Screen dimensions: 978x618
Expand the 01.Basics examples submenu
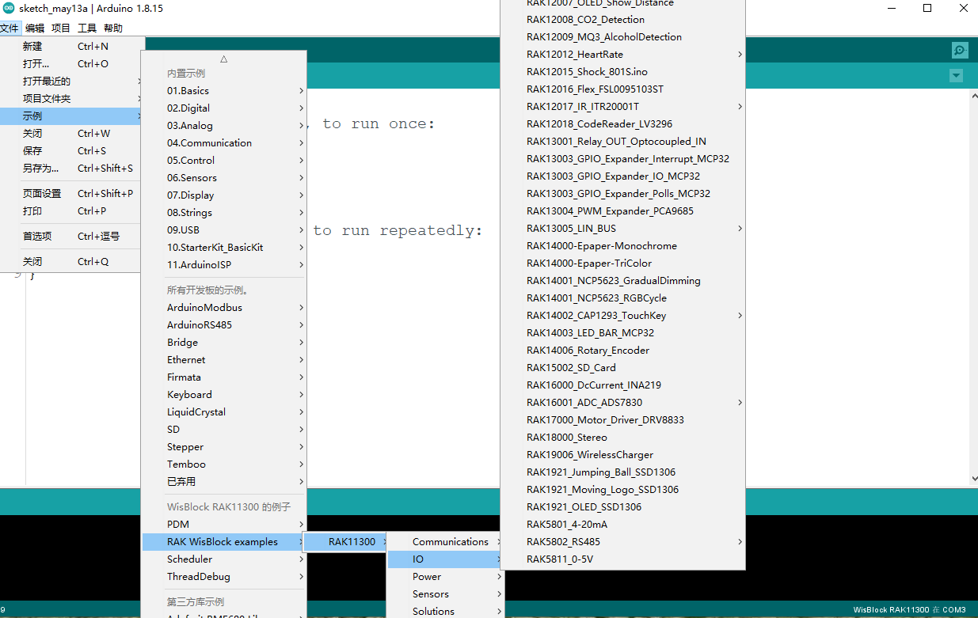[224, 91]
